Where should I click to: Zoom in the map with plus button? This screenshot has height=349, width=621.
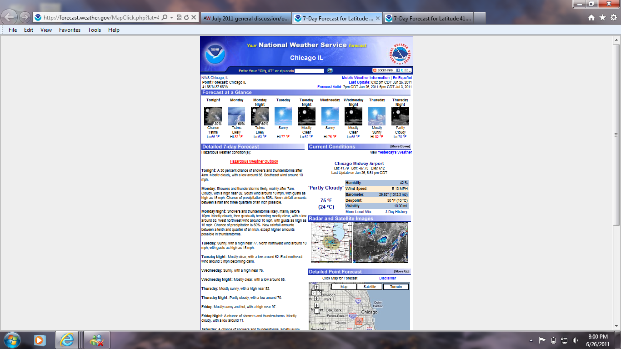(316, 305)
